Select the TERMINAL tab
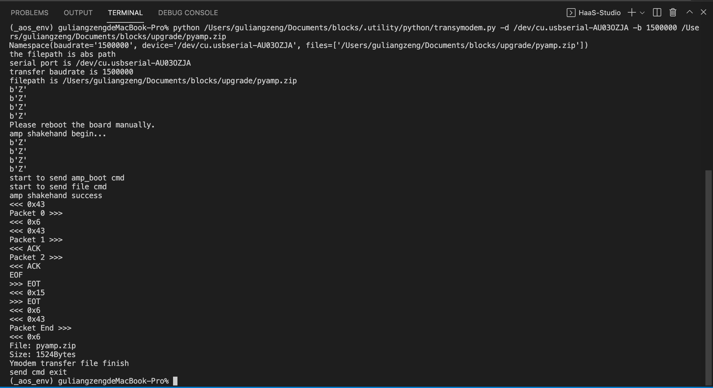713x388 pixels. [125, 13]
